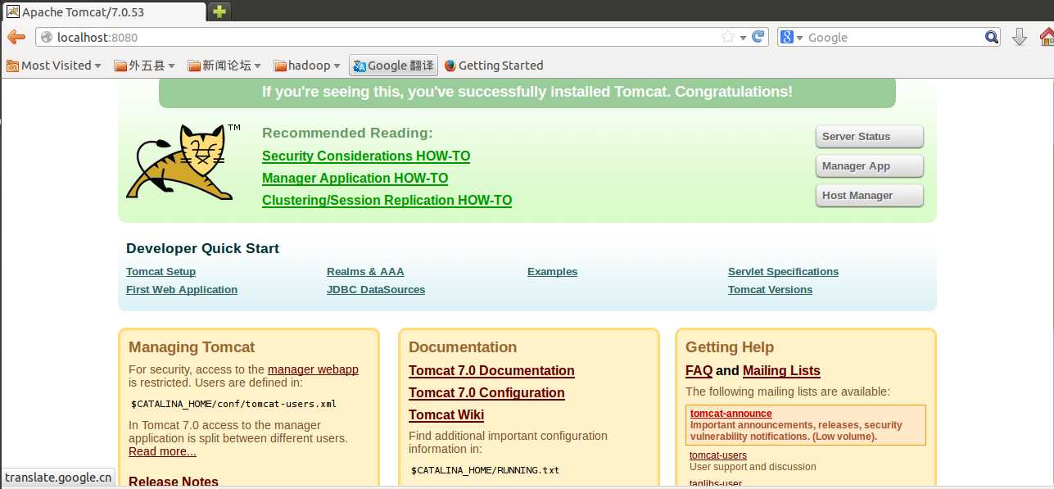Open the First Web Application link
This screenshot has height=489, width=1054.
[x=182, y=290]
